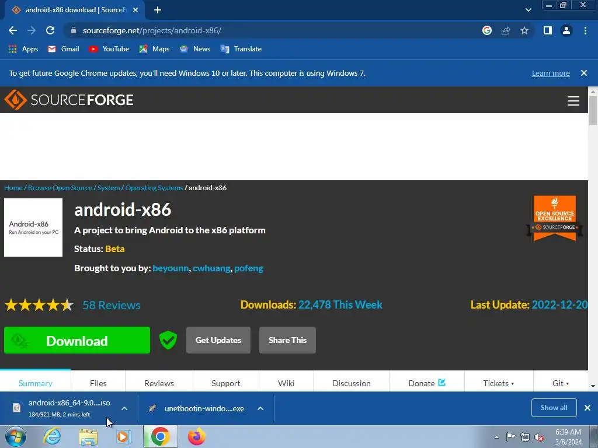Launch Internet Explorer from taskbar
The width and height of the screenshot is (598, 448).
(52, 436)
